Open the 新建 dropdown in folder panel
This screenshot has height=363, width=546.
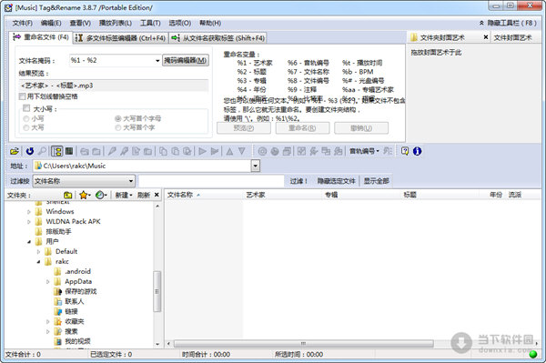point(124,196)
